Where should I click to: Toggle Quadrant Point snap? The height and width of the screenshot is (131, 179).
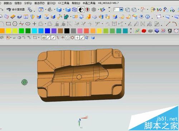point(72,38)
